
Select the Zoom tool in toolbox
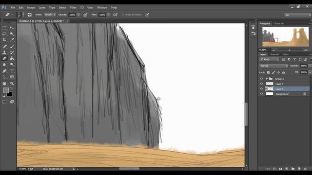[x=12, y=84]
